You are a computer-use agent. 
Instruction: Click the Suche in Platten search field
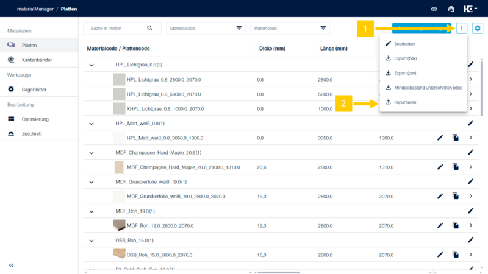(116, 28)
